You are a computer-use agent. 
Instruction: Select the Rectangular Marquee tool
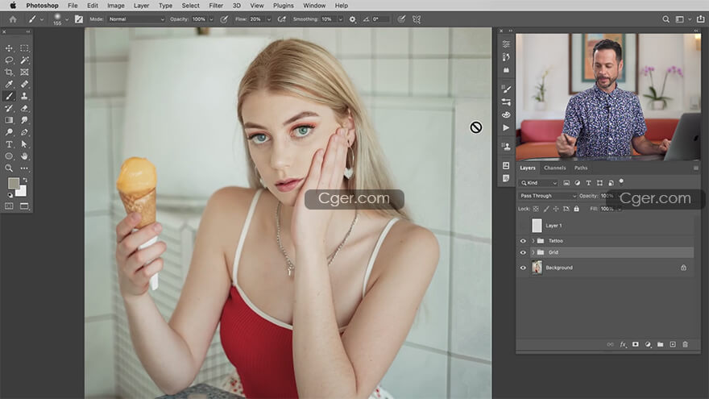pyautogui.click(x=24, y=48)
